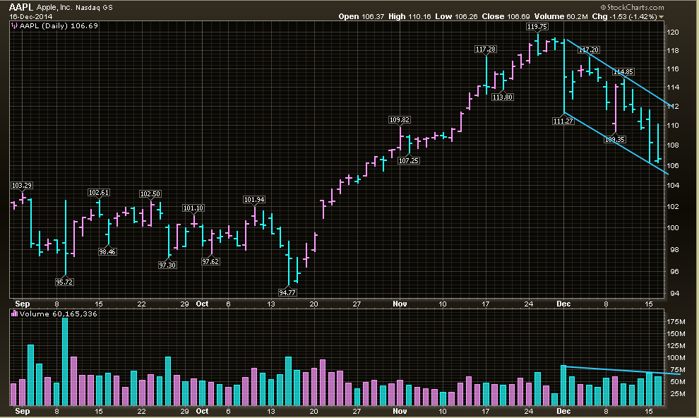Click the 119.75 peak price label
699x418 pixels.
pyautogui.click(x=537, y=26)
